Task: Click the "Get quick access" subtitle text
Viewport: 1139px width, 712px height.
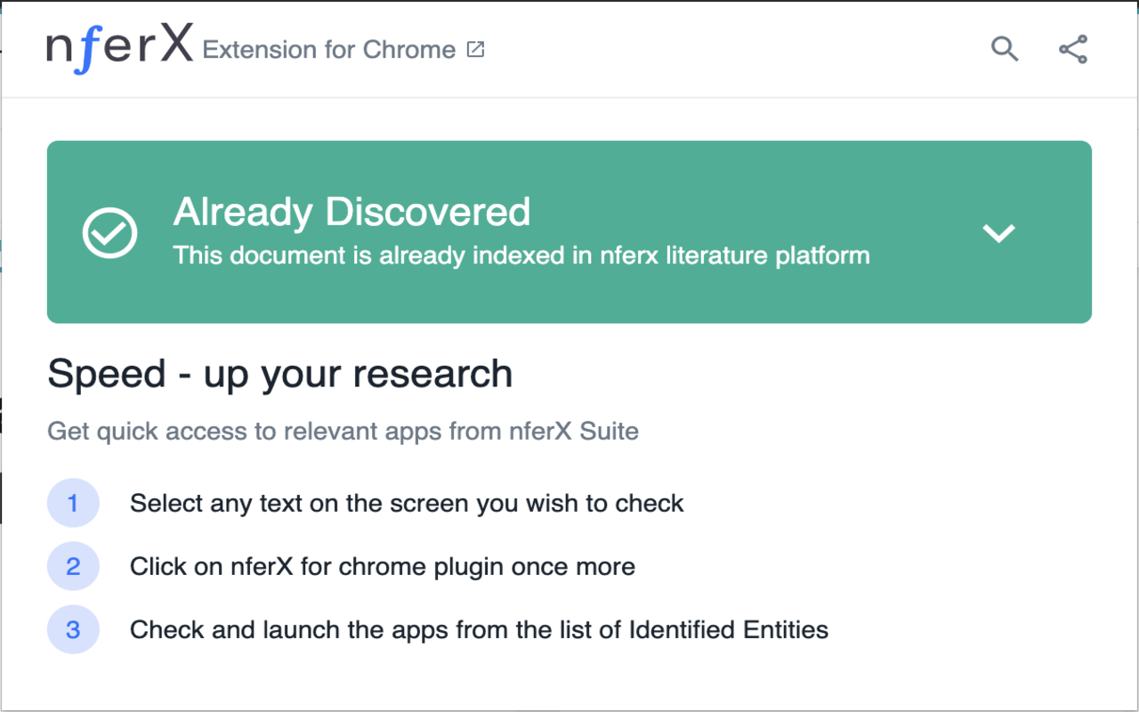Action: (343, 432)
